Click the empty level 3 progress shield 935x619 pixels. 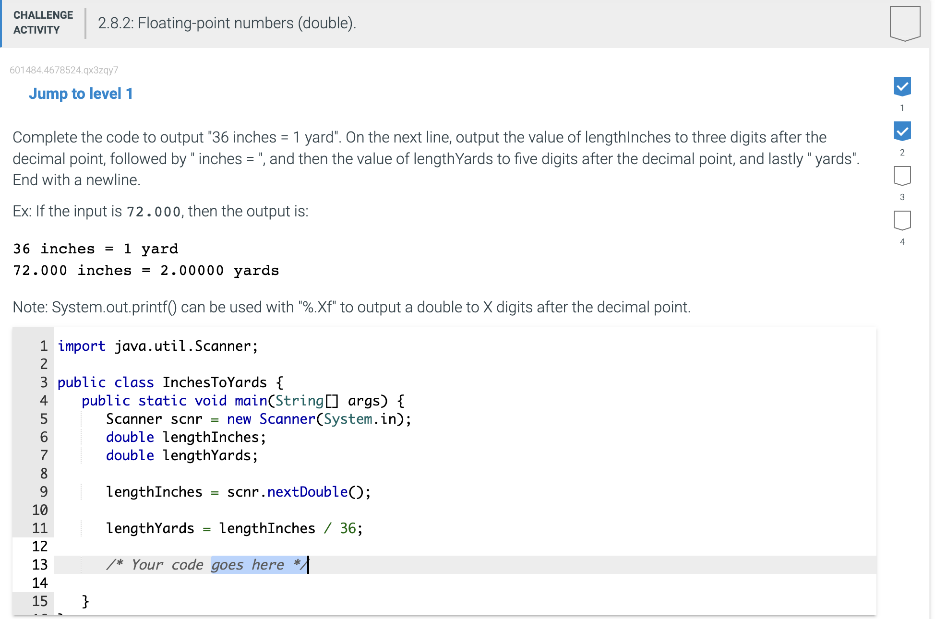[x=902, y=176]
